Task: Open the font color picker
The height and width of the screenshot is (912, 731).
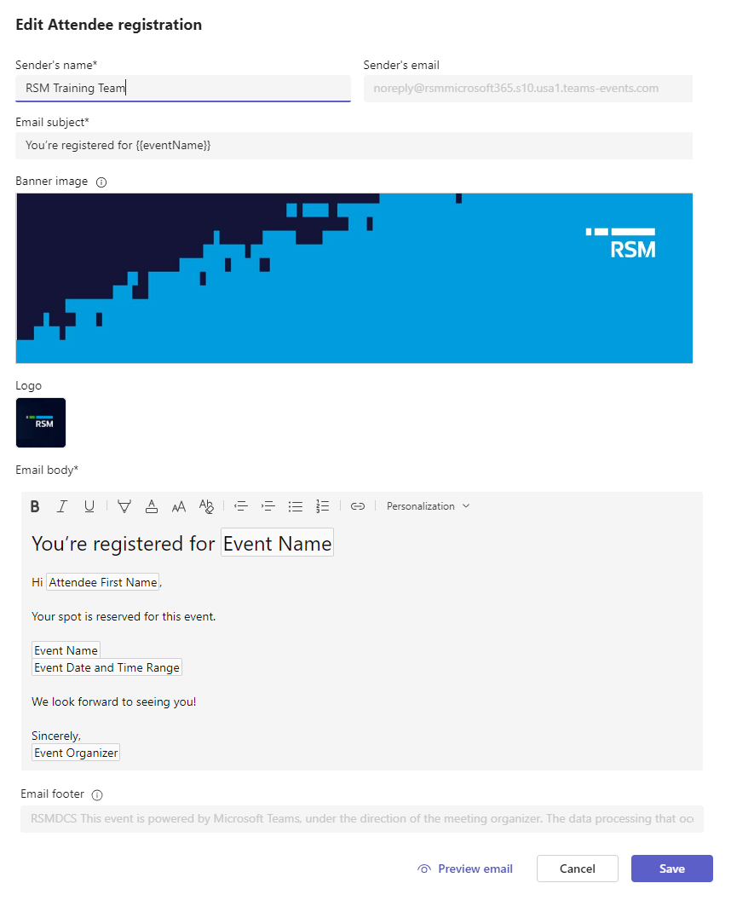Action: [x=152, y=505]
